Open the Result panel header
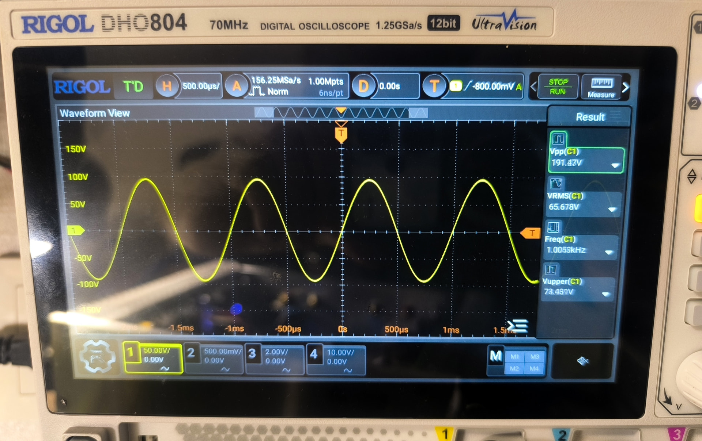This screenshot has width=702, height=441. [x=590, y=117]
